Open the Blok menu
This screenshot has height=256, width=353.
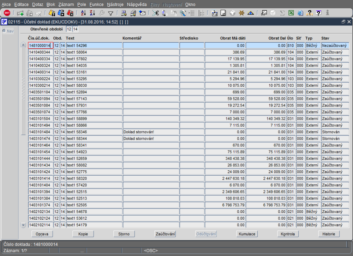tap(51, 5)
